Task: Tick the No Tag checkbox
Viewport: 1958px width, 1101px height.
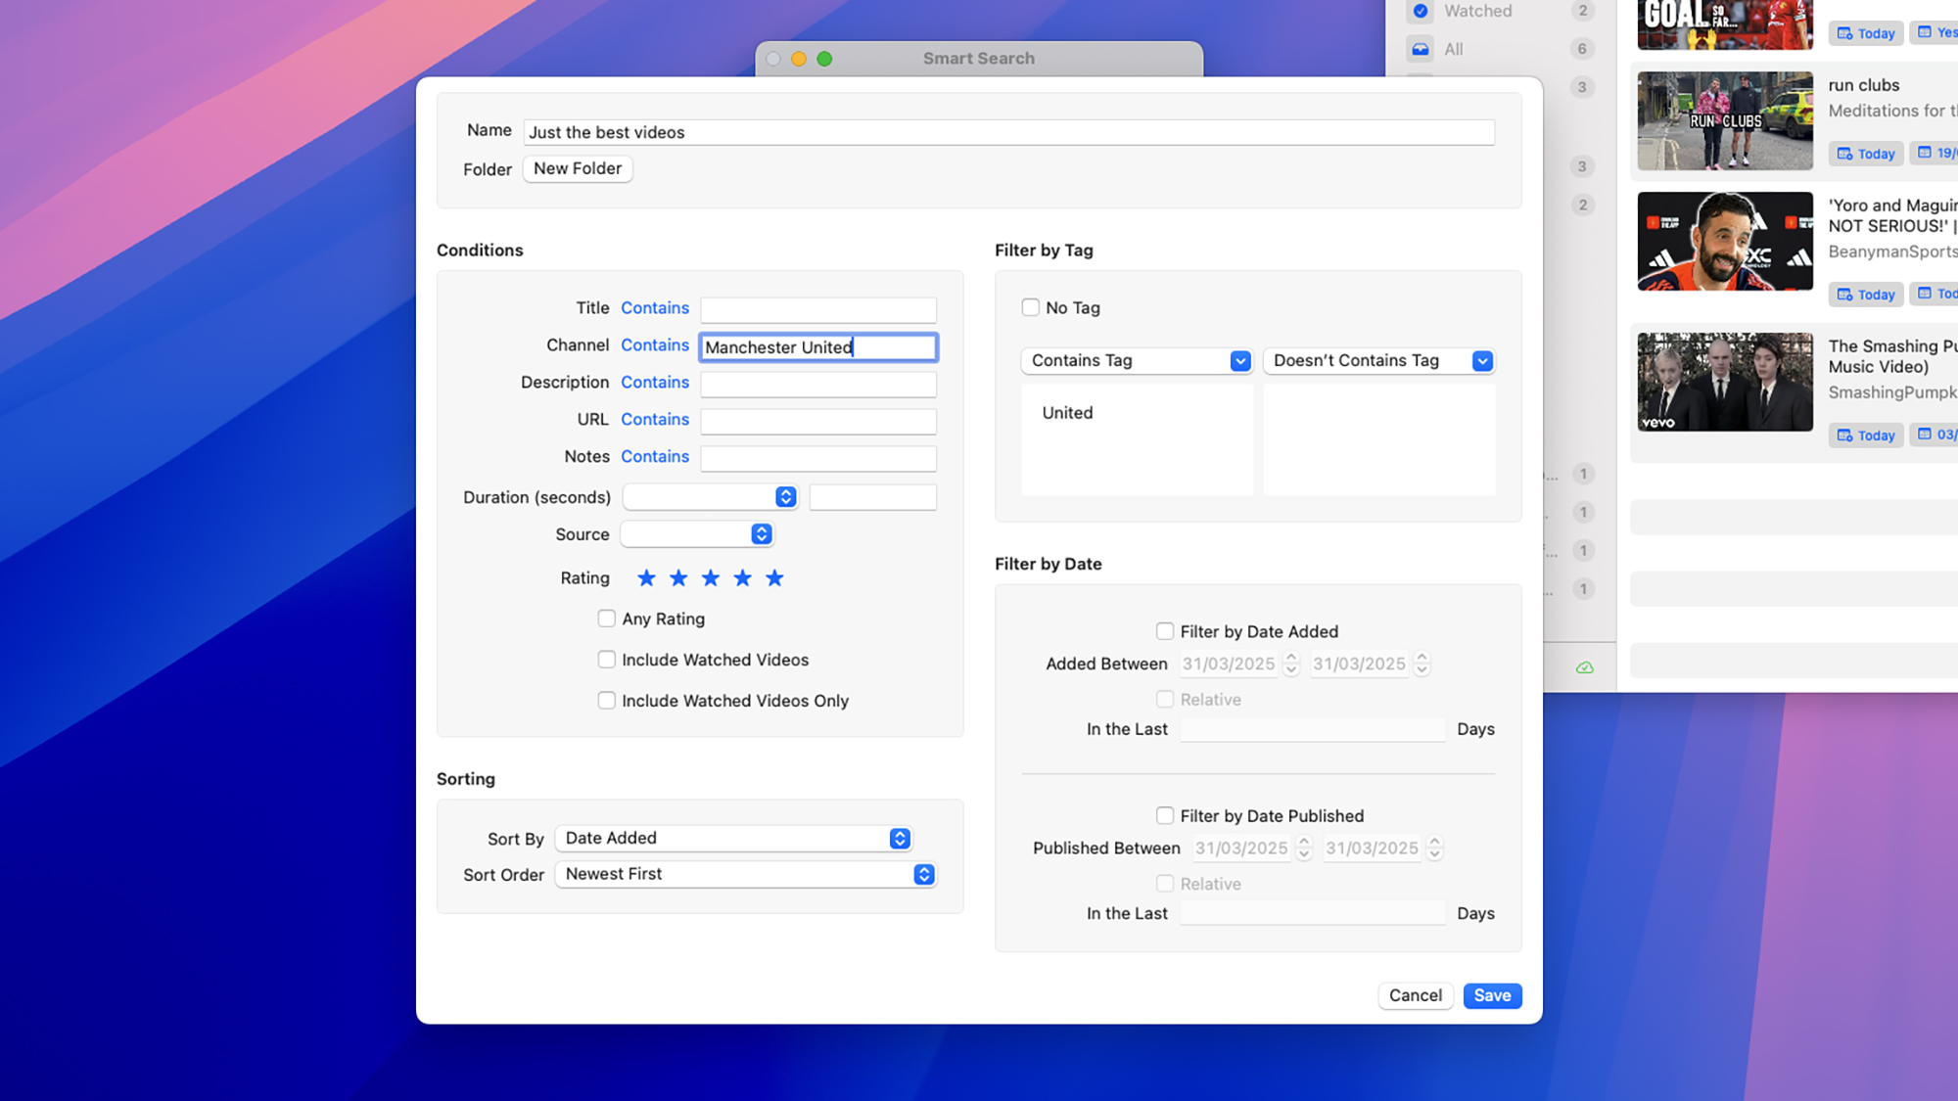Action: point(1031,307)
